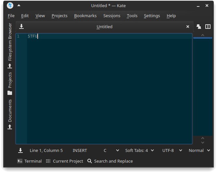Open the View menu

click(x=40, y=16)
